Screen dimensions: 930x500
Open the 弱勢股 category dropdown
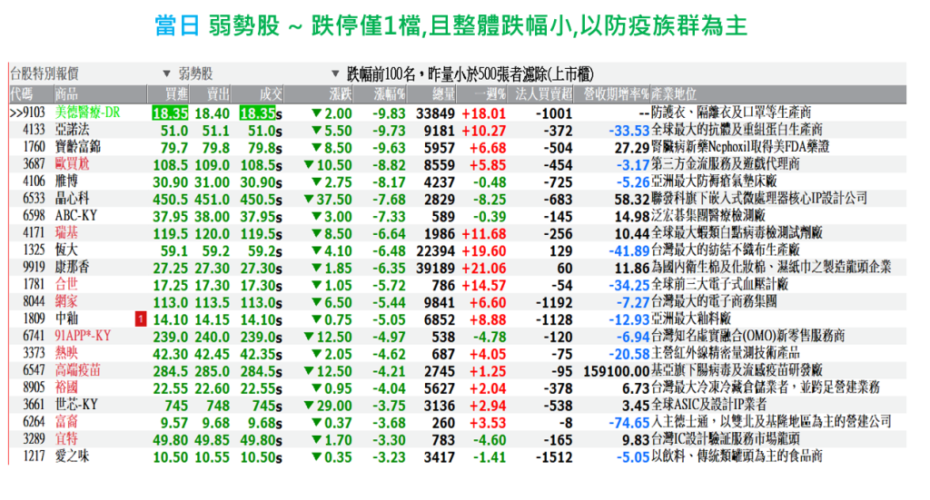pyautogui.click(x=166, y=74)
